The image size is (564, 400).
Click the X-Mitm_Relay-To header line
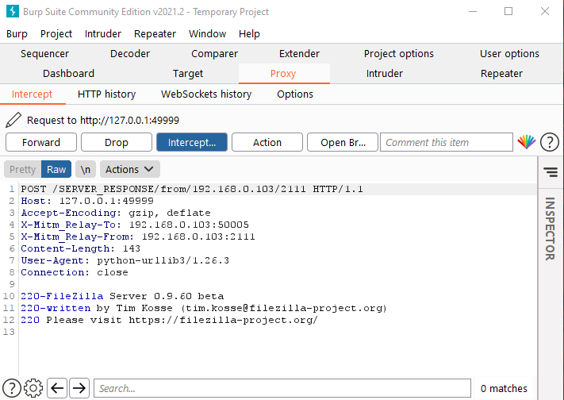click(x=135, y=225)
